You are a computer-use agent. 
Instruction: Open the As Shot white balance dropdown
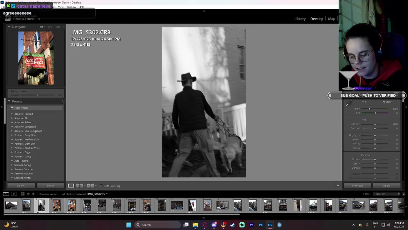pos(387,102)
